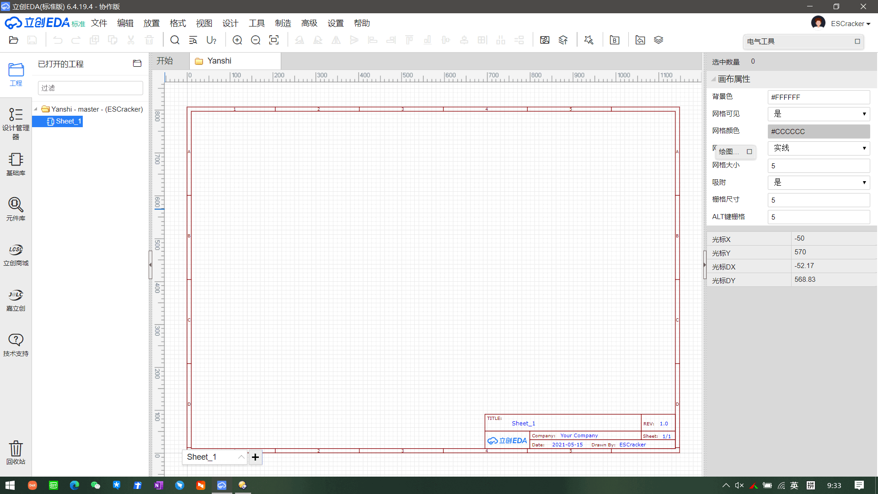The width and height of the screenshot is (878, 494).
Task: Click the stacked layers toolbar icon
Action: (658, 40)
